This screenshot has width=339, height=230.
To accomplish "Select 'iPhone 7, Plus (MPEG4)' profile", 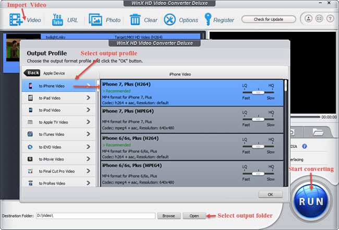I will pos(192,120).
